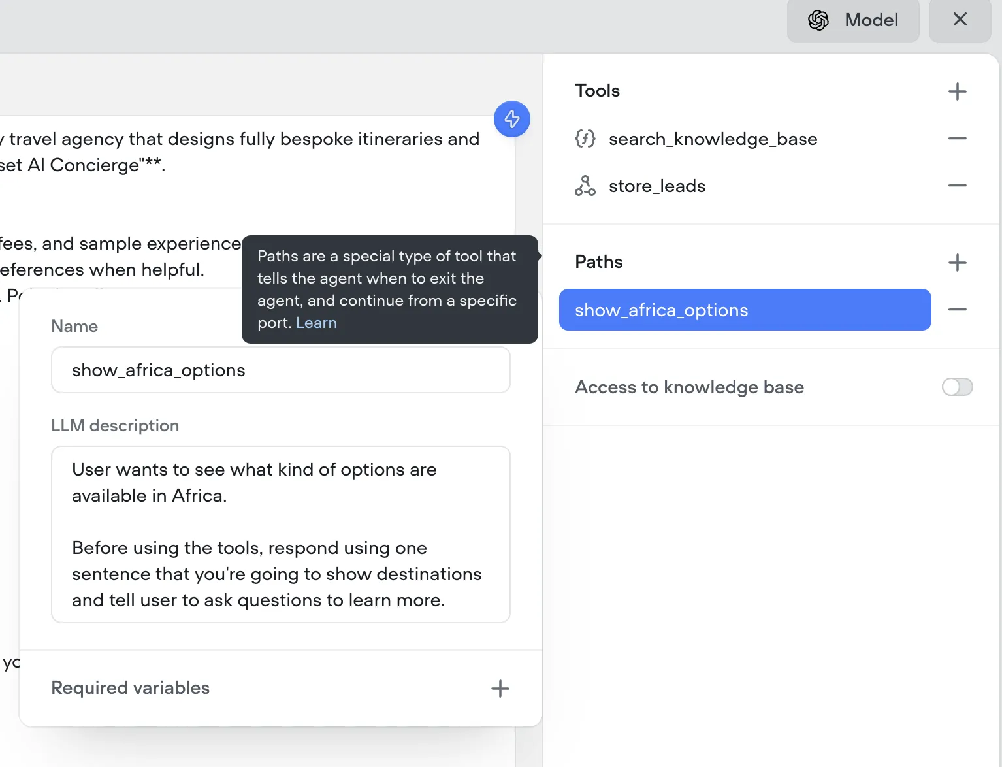The width and height of the screenshot is (1002, 767).
Task: Click the blue lightning bolt generate icon
Action: 511,119
